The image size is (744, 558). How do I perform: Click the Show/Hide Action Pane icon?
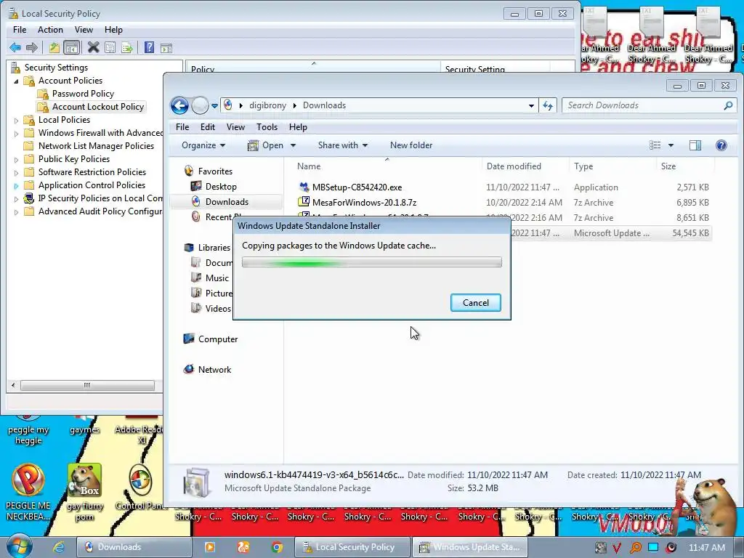click(166, 47)
